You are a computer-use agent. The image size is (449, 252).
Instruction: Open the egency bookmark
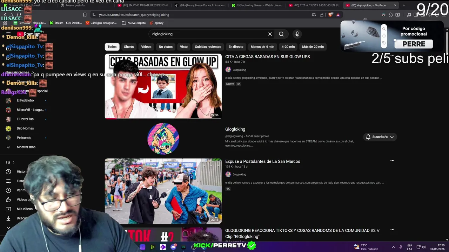point(156,23)
